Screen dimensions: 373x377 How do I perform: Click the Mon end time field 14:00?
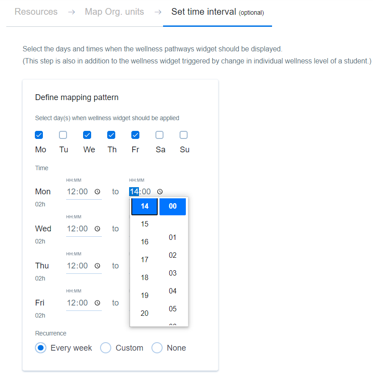pos(147,192)
